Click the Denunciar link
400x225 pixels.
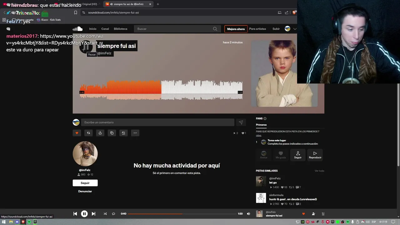(x=85, y=191)
